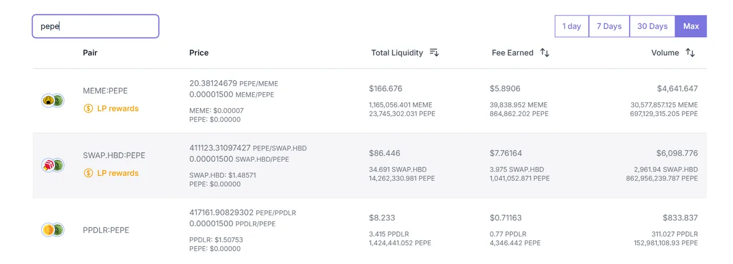Choose the 30 Days time range
Image resolution: width=733 pixels, height=264 pixels.
pos(652,26)
